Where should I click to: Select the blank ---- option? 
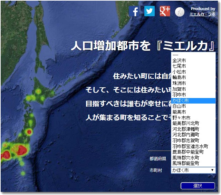click(175, 55)
